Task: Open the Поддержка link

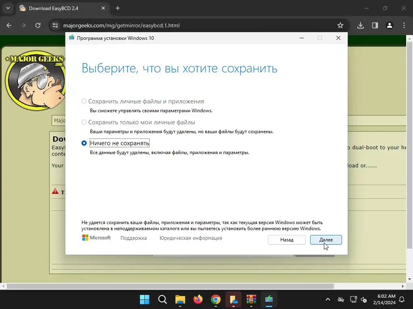Action: pos(133,238)
